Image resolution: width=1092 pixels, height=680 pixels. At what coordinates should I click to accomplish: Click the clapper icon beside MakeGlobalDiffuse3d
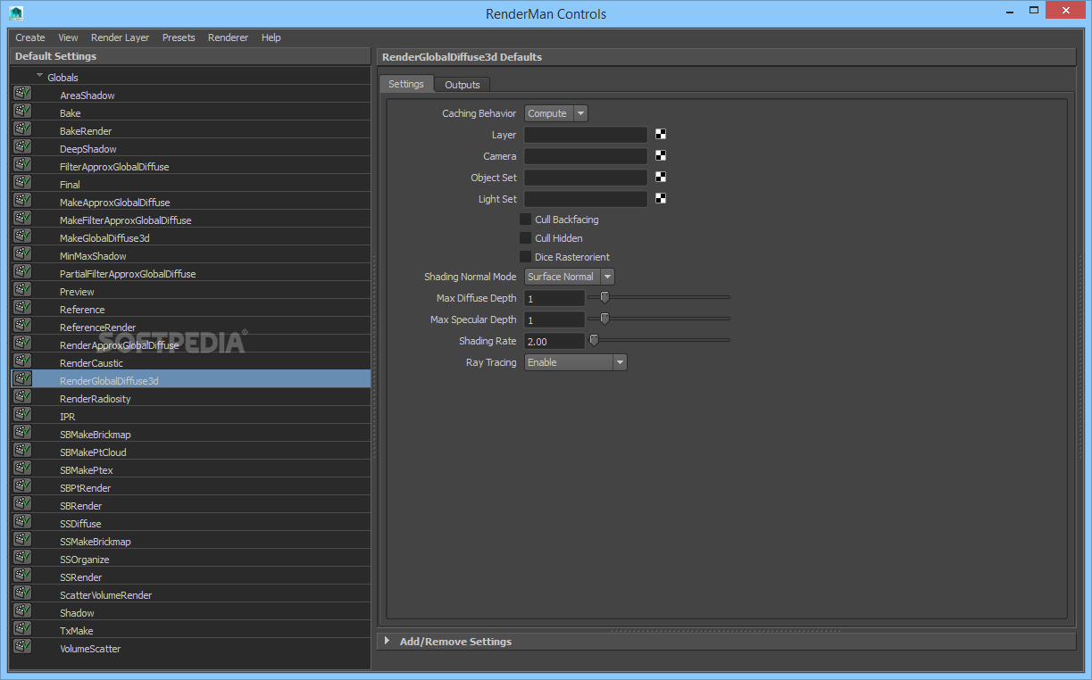click(x=22, y=236)
